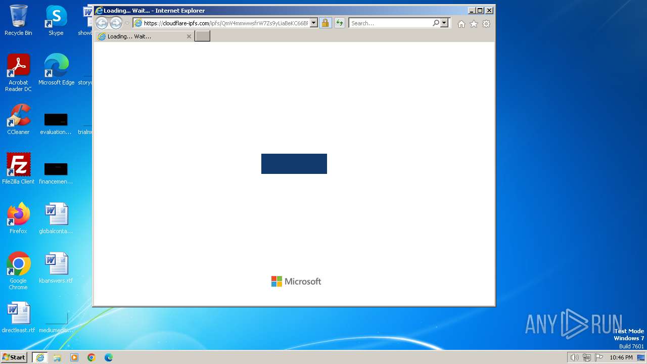
Task: Launch Acrobat Reader DC from desktop
Action: (x=18, y=73)
